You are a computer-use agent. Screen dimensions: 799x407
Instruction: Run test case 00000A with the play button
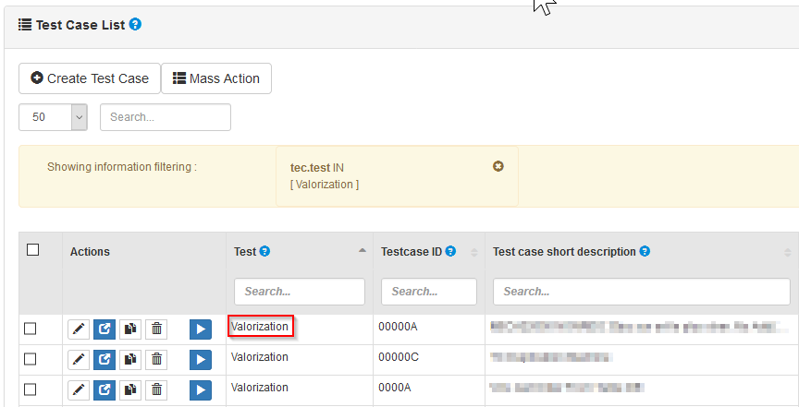coord(201,329)
